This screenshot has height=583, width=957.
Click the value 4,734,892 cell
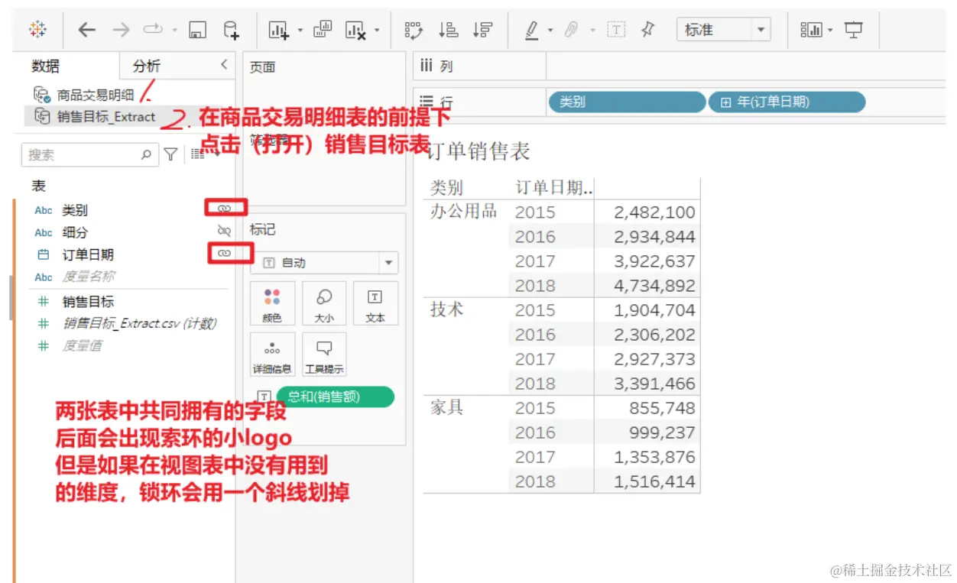click(654, 286)
